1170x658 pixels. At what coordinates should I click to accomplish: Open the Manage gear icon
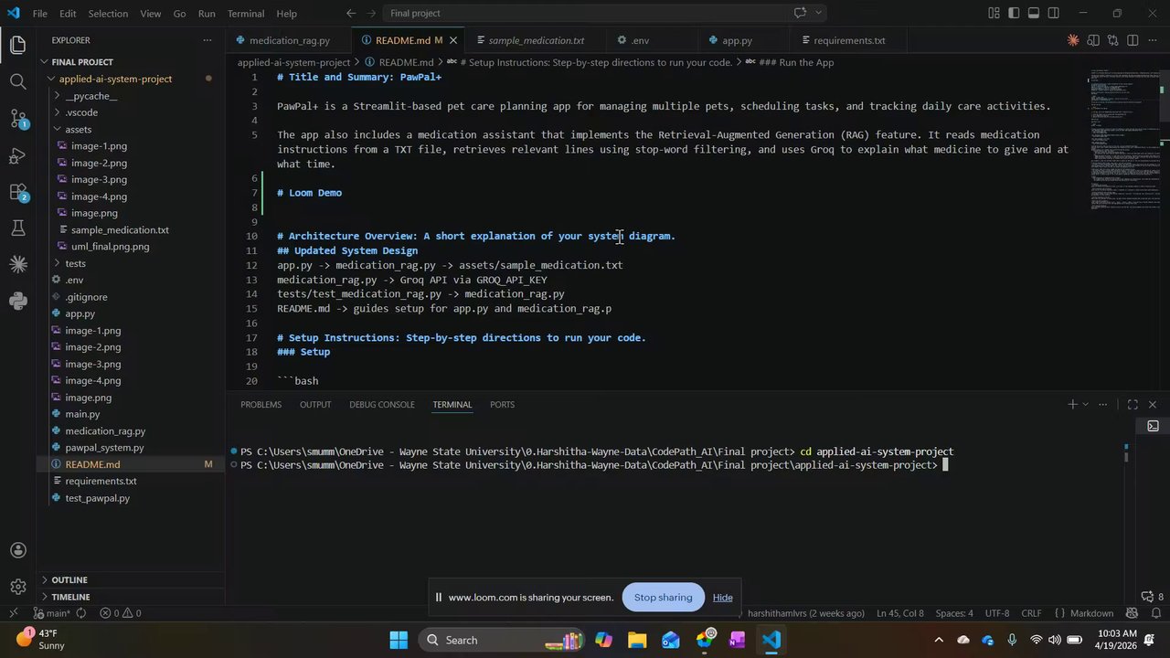(17, 587)
